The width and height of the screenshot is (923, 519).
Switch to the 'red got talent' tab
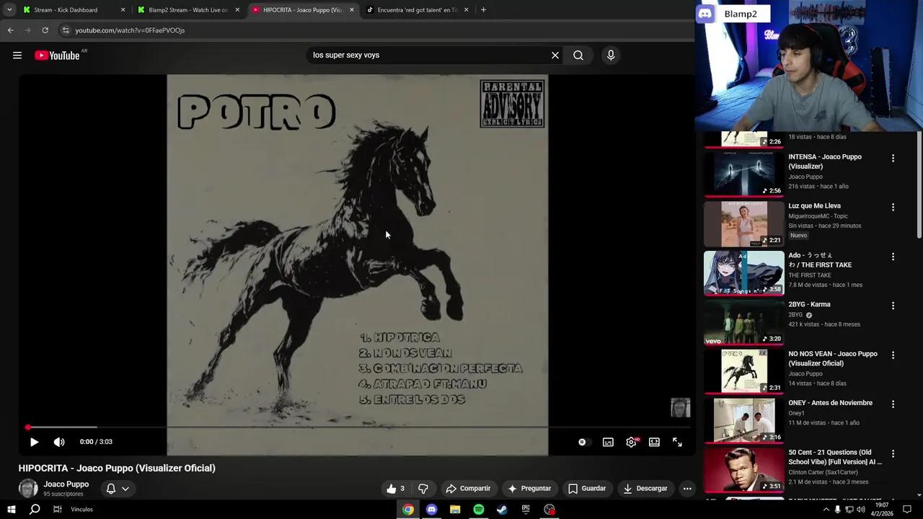[x=417, y=10]
